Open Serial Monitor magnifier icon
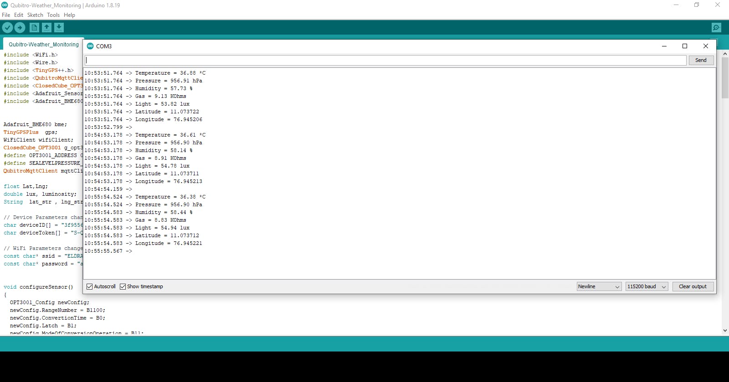Screen dimensions: 729x382 coord(716,28)
